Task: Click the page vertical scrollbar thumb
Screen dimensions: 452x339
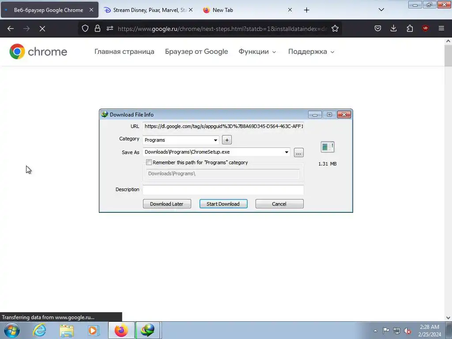Action: pos(448,56)
